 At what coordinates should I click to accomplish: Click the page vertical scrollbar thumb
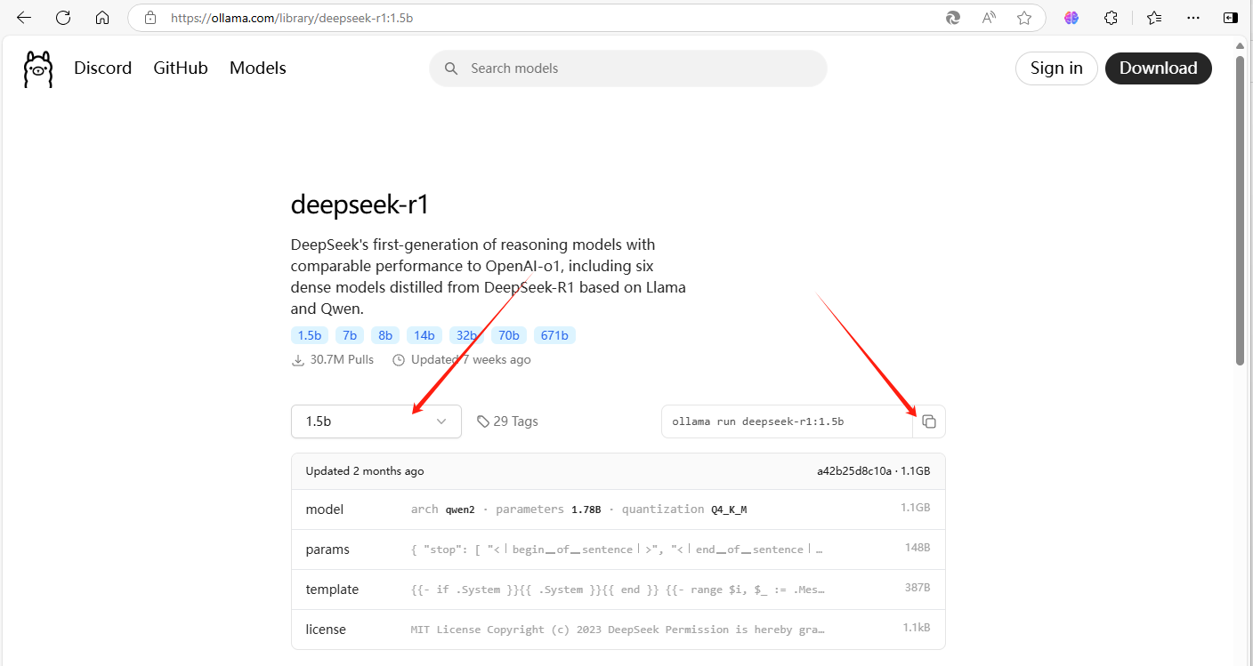point(1240,209)
